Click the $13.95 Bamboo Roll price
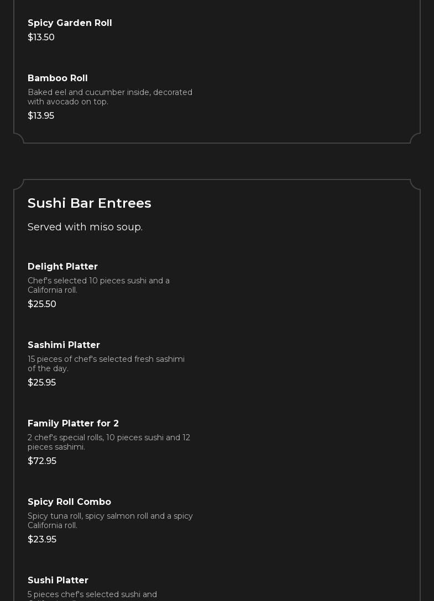Image resolution: width=434 pixels, height=601 pixels. 41,115
